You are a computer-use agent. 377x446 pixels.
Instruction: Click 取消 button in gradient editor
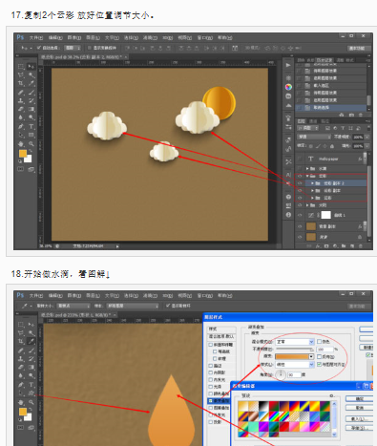click(359, 408)
